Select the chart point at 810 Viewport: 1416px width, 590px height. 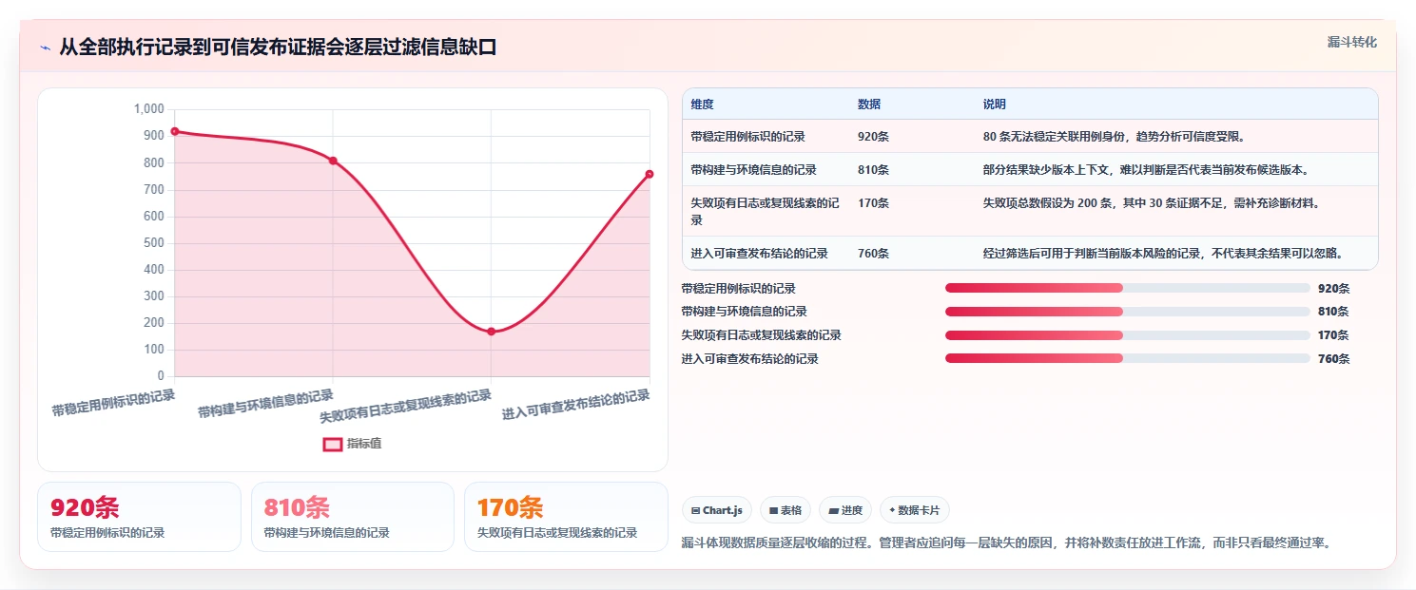coord(333,161)
